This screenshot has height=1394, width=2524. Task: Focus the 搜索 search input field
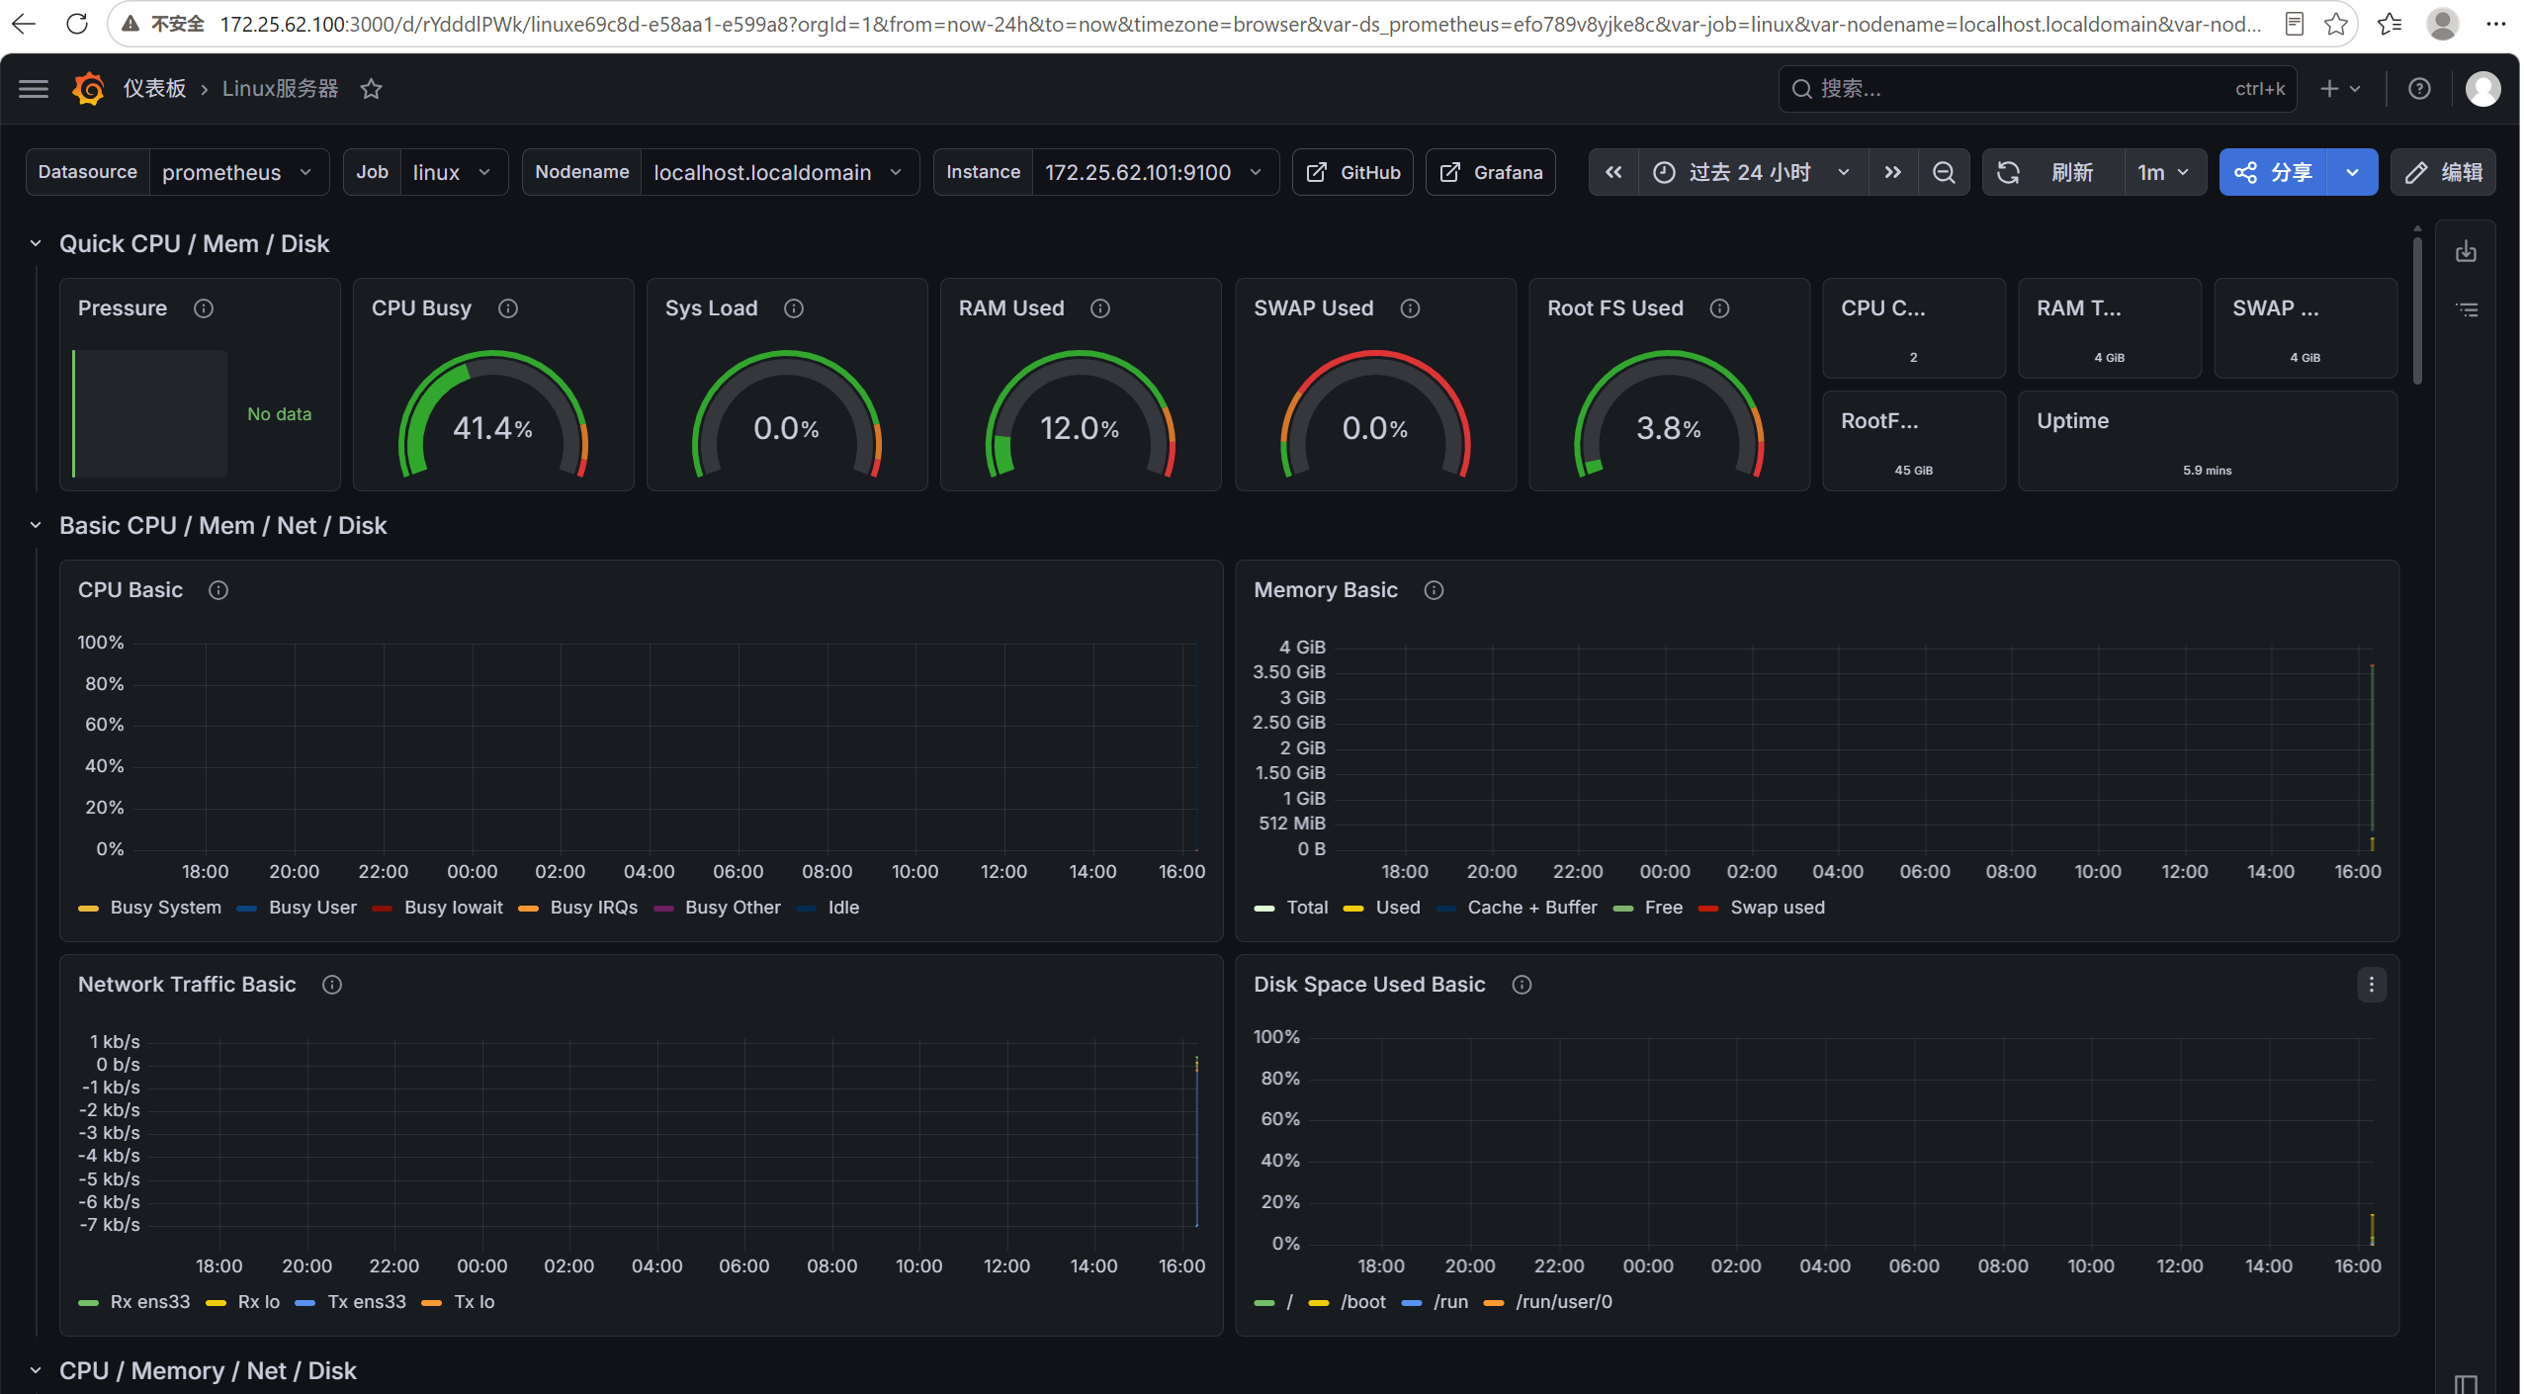pyautogui.click(x=2037, y=89)
